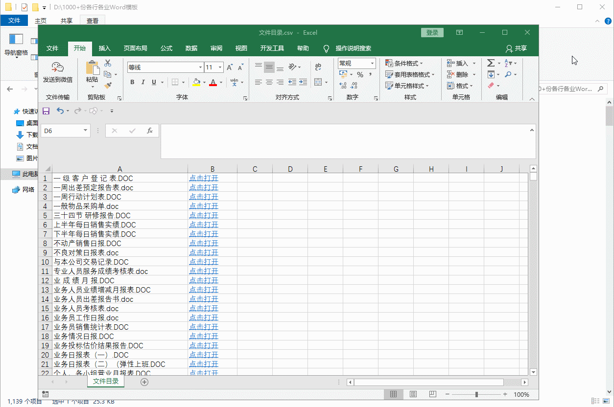614x407 pixels.
Task: Switch to the 插入 ribbon tab
Action: coord(105,48)
